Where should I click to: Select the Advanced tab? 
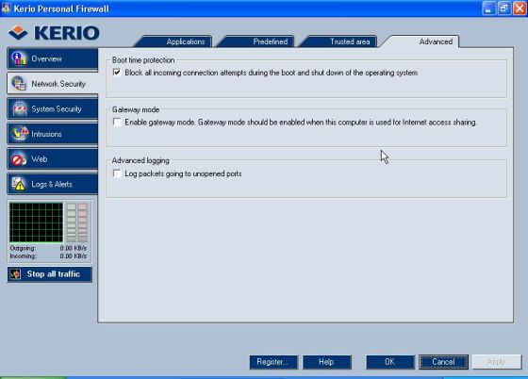(x=421, y=41)
